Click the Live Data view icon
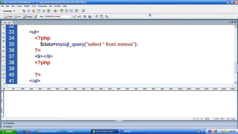 [x=36, y=16]
